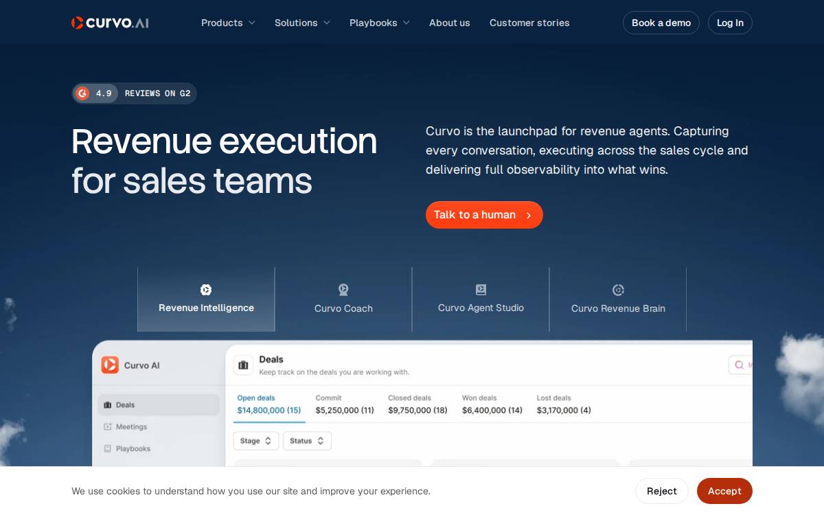824x515 pixels.
Task: Open the 4.9 Reviews on G2 badge
Action: click(x=134, y=93)
